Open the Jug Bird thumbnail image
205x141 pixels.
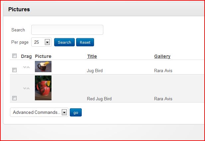click(43, 67)
